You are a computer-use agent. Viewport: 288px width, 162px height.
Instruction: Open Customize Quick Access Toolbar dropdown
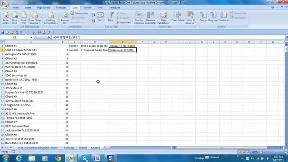(x=54, y=32)
